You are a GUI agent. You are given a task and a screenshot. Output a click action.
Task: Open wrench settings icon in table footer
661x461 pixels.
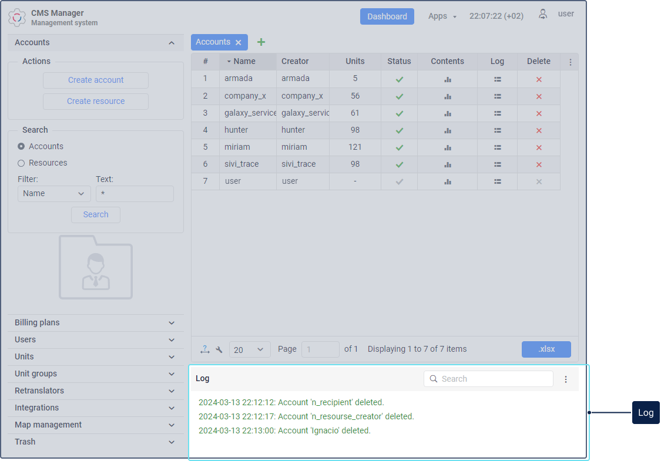coord(219,349)
